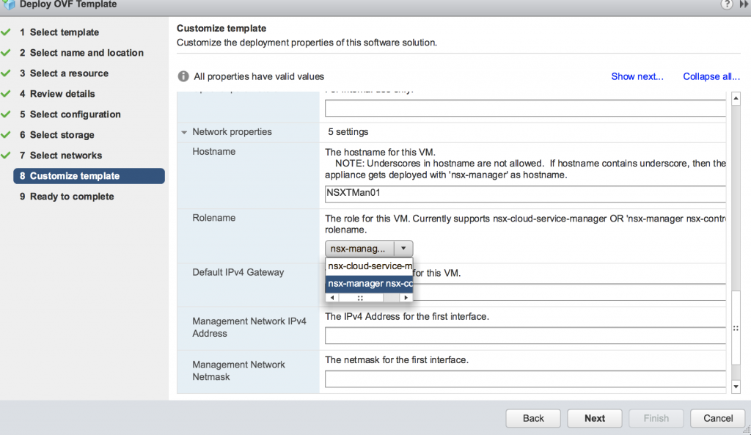751x435 pixels.
Task: Select step 8 Customize template
Action: [89, 176]
